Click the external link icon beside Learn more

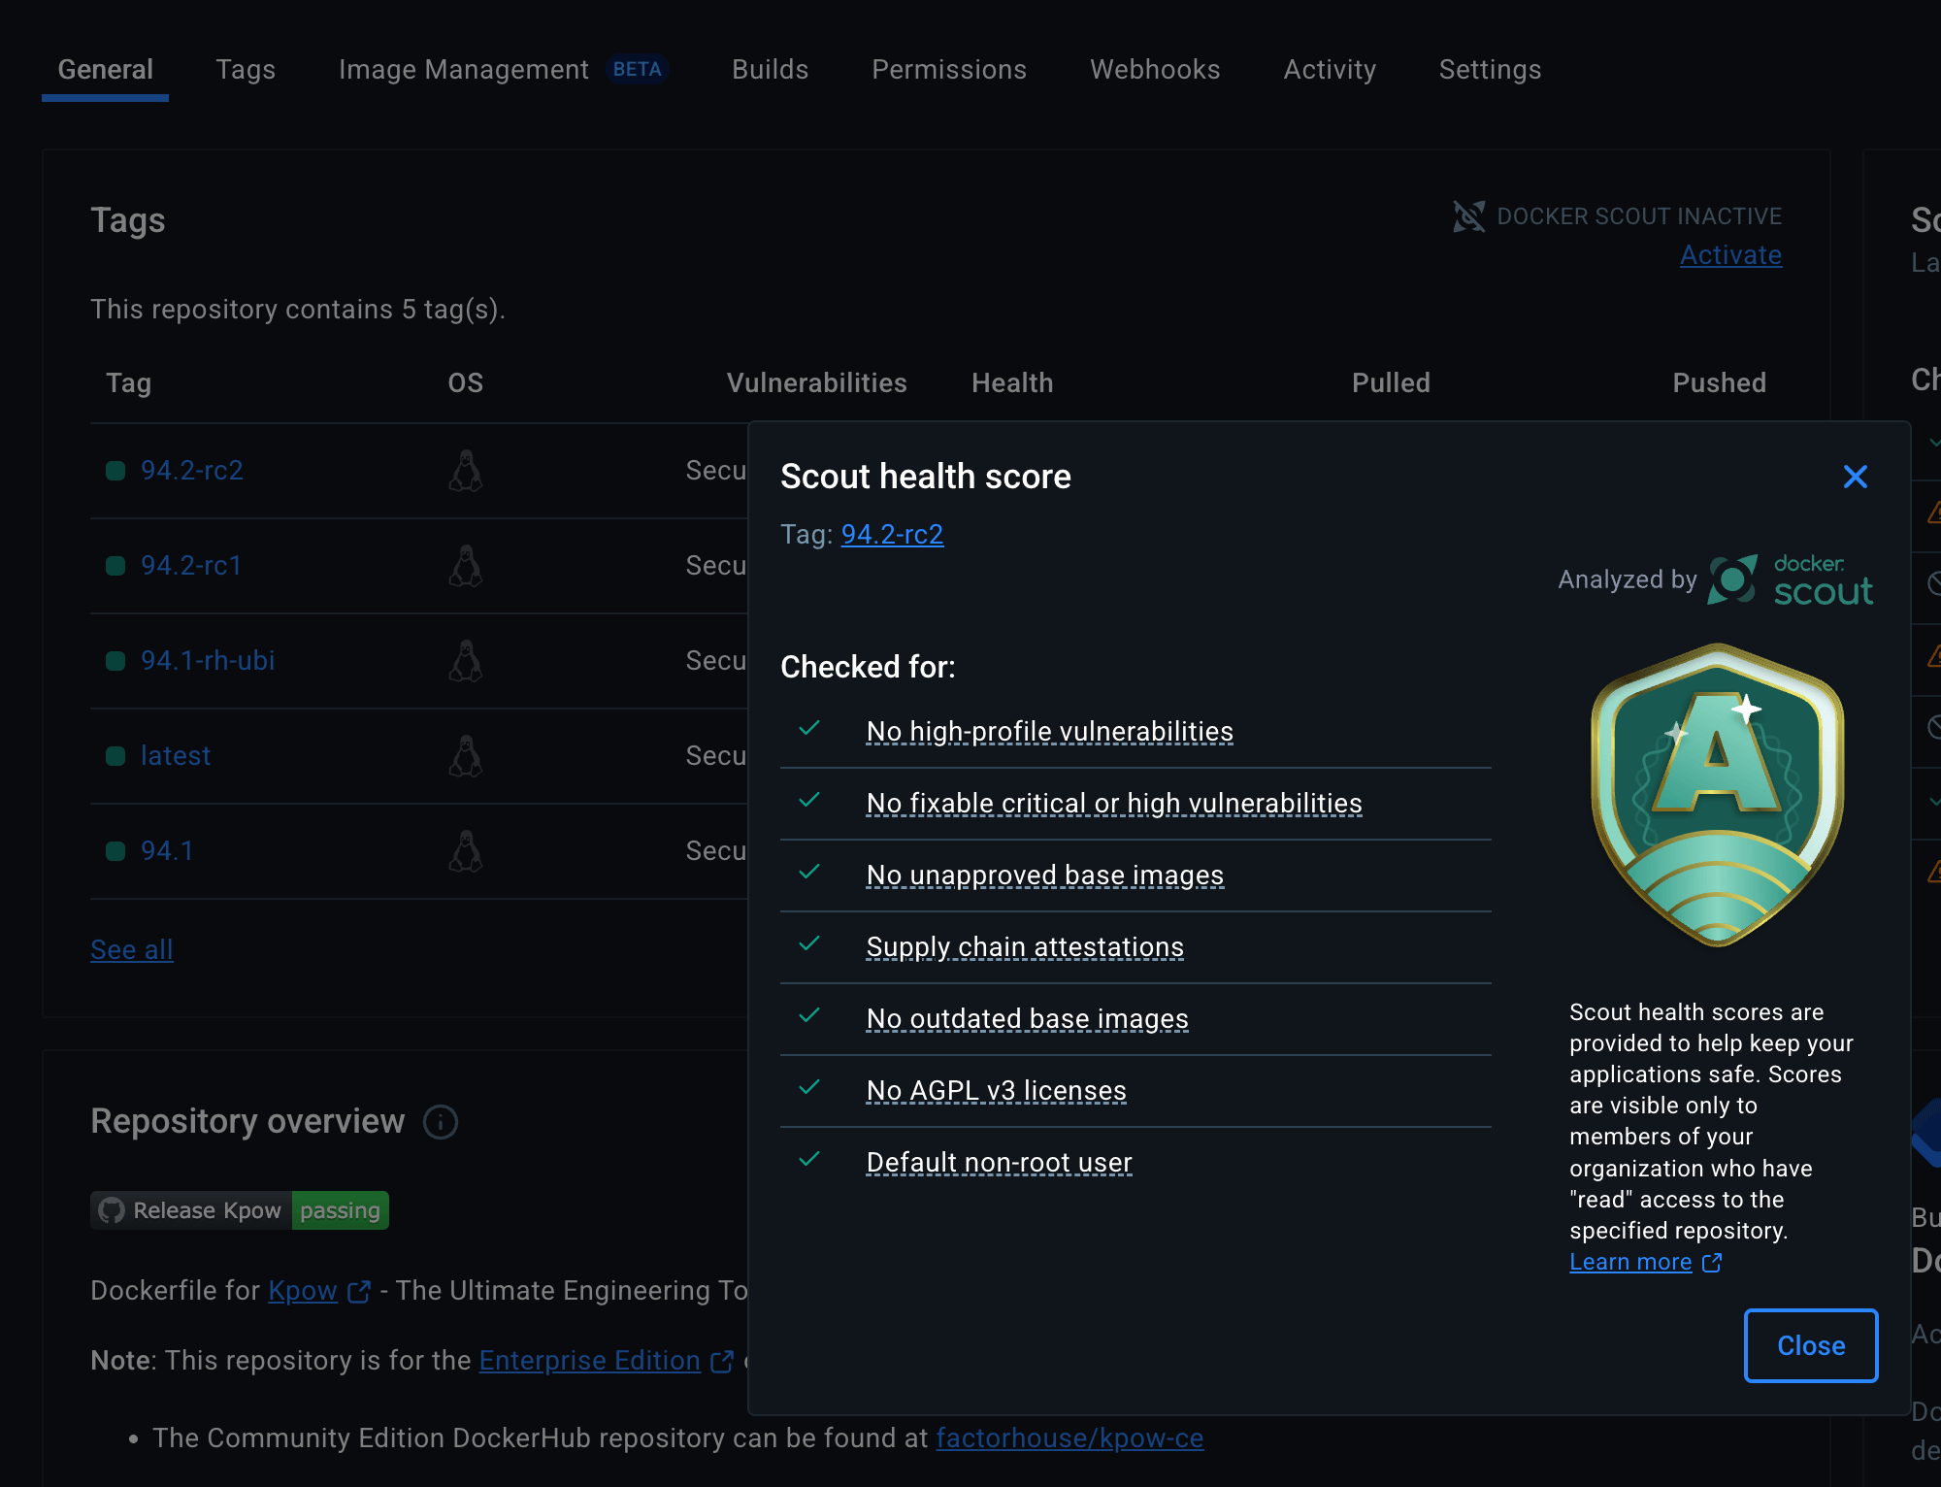[x=1712, y=1262]
